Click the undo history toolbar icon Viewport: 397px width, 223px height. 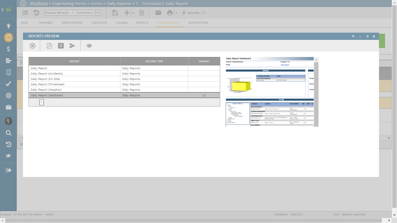click(x=36, y=13)
